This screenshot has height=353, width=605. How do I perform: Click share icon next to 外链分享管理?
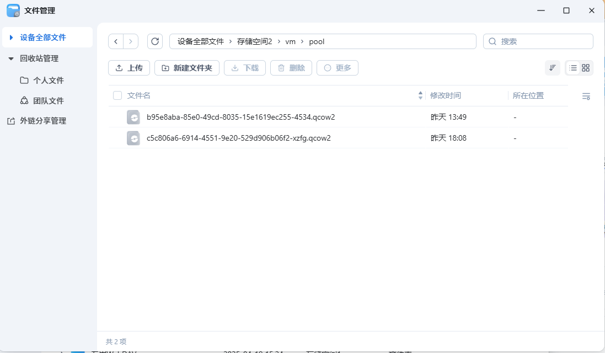[11, 121]
